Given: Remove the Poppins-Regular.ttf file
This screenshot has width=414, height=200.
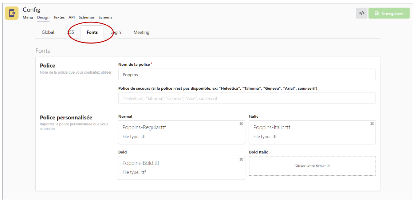Looking at the screenshot, I should point(241,124).
